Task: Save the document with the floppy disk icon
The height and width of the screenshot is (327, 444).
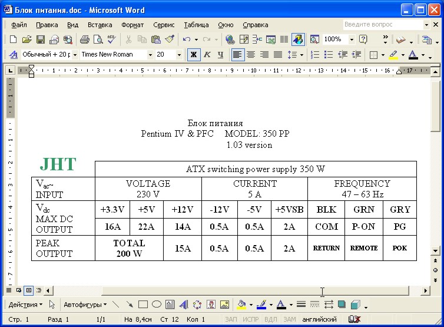Action: (41, 39)
